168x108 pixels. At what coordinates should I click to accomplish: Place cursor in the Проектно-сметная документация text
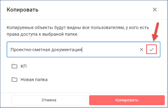click(x=46, y=50)
